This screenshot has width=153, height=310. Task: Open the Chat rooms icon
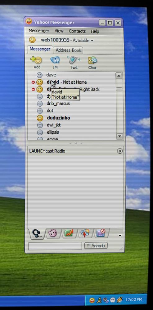pyautogui.click(x=92, y=60)
